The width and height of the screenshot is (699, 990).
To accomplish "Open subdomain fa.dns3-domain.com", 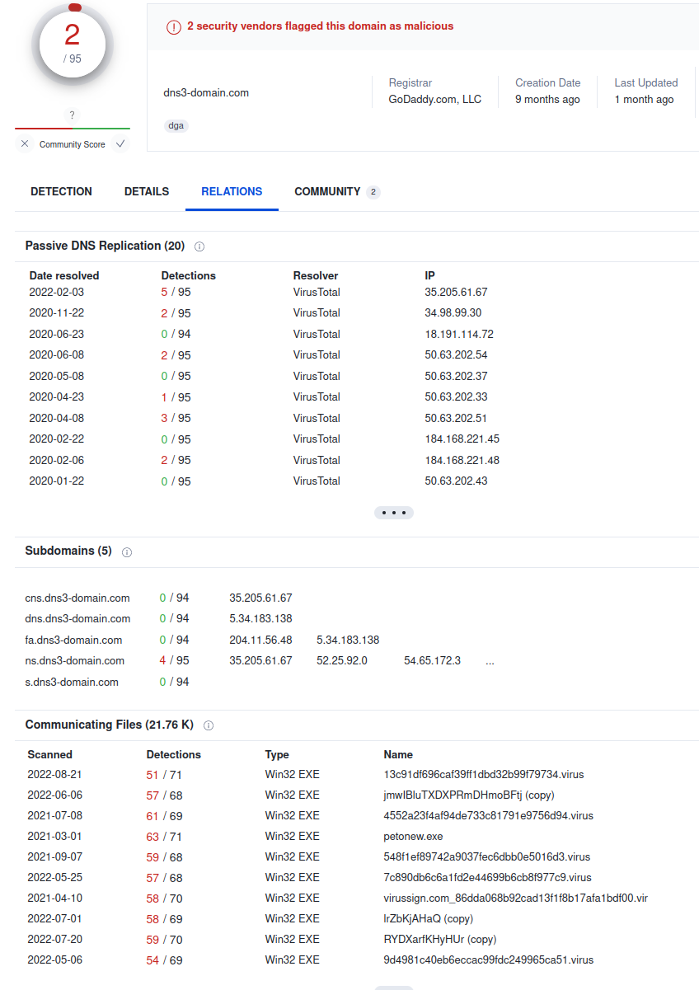I will pyautogui.click(x=73, y=640).
